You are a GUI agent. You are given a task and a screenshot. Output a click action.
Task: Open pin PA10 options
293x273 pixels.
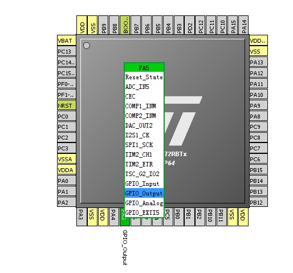coord(258,95)
